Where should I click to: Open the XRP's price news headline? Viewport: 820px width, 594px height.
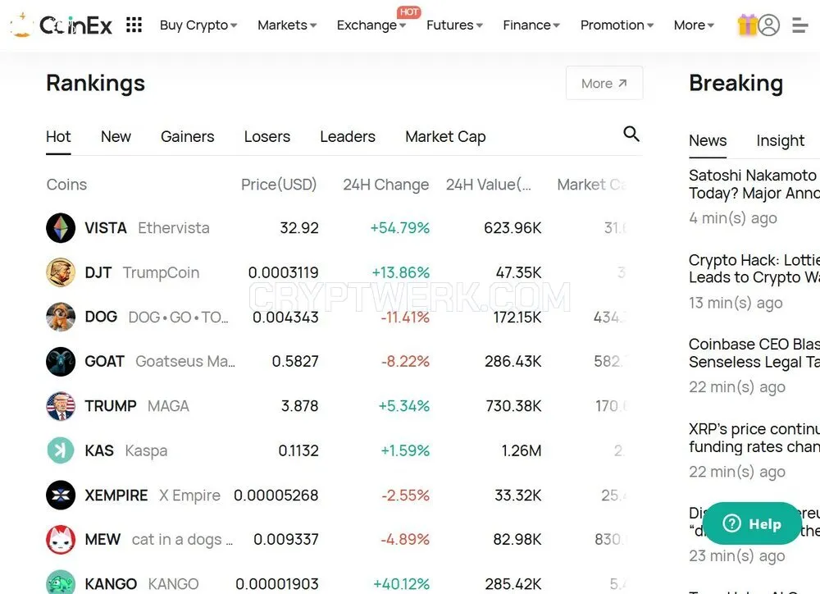click(x=754, y=437)
